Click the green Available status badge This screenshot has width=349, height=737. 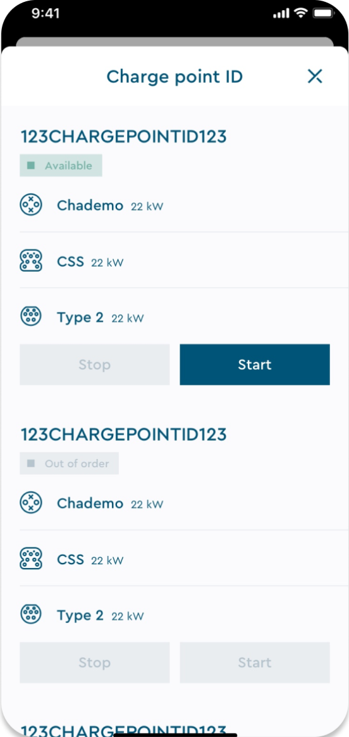click(61, 165)
